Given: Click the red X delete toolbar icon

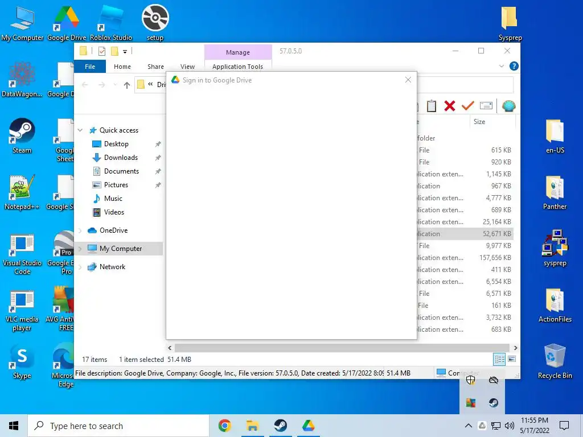Looking at the screenshot, I should (450, 106).
